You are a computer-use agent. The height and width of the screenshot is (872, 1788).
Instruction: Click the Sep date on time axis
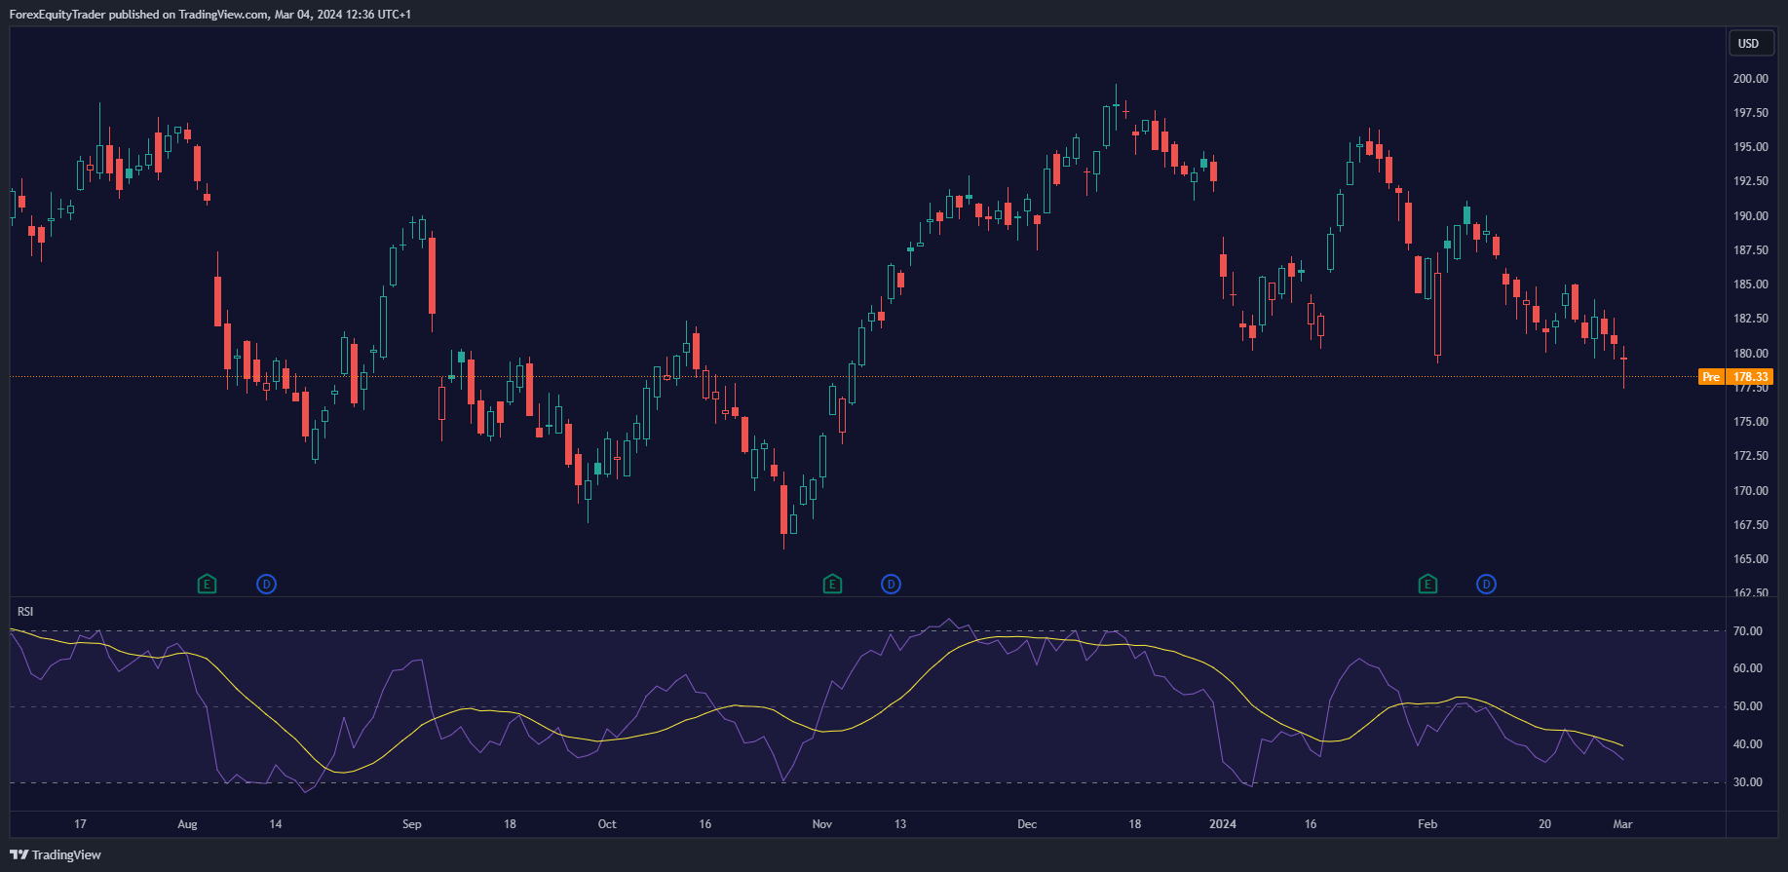tap(412, 824)
